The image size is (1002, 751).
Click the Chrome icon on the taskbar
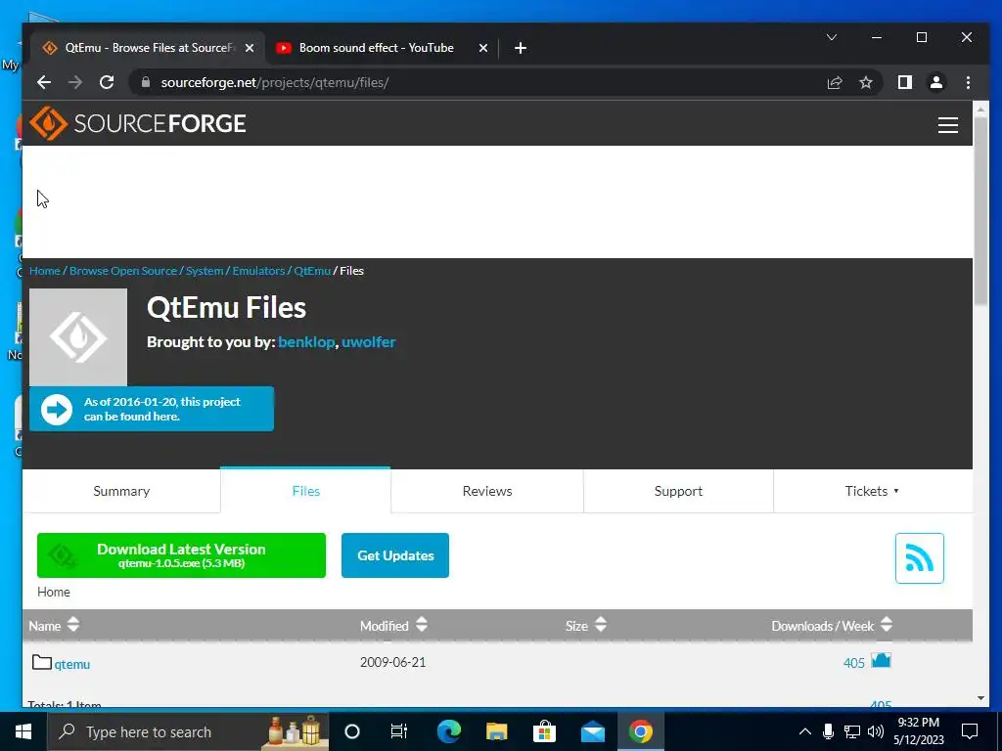click(640, 731)
